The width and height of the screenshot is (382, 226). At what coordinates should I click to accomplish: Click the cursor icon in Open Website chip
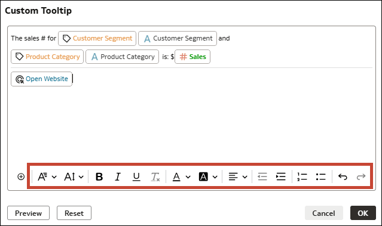20,79
